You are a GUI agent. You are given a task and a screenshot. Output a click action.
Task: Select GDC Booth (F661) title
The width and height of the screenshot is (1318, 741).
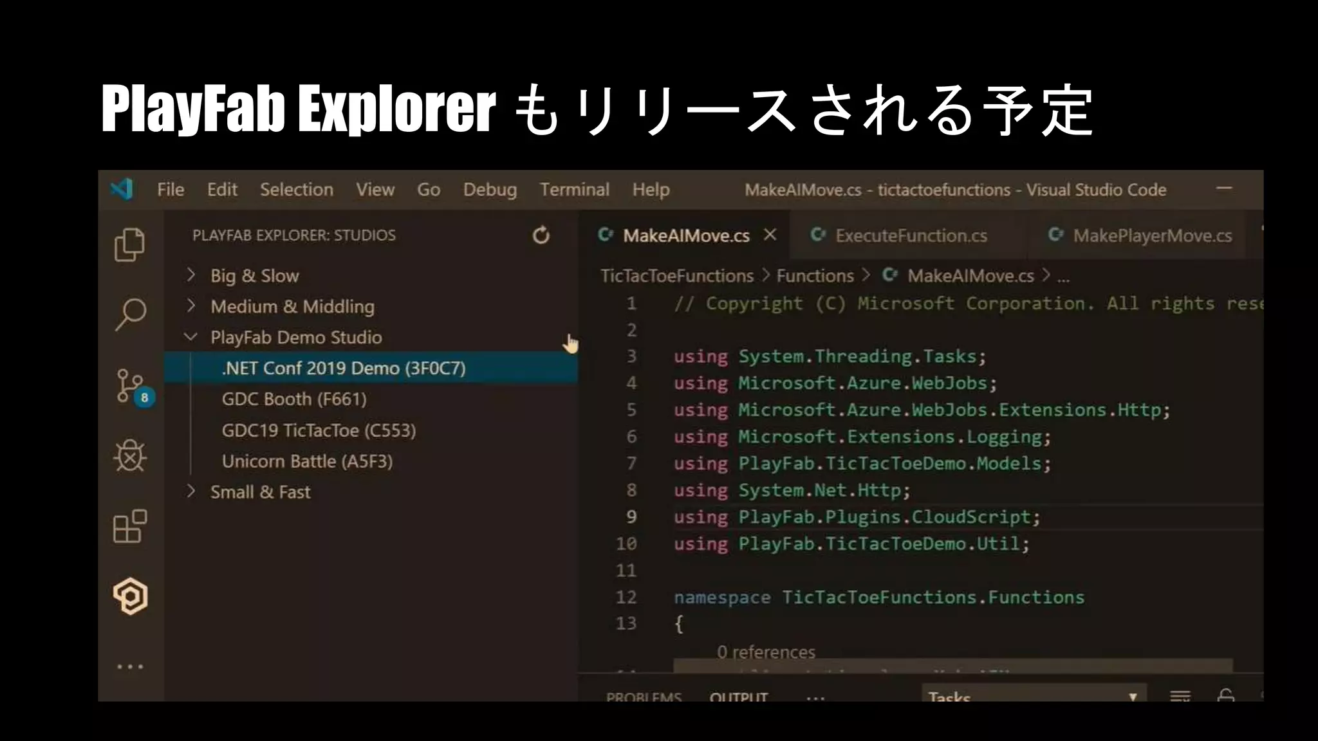294,399
